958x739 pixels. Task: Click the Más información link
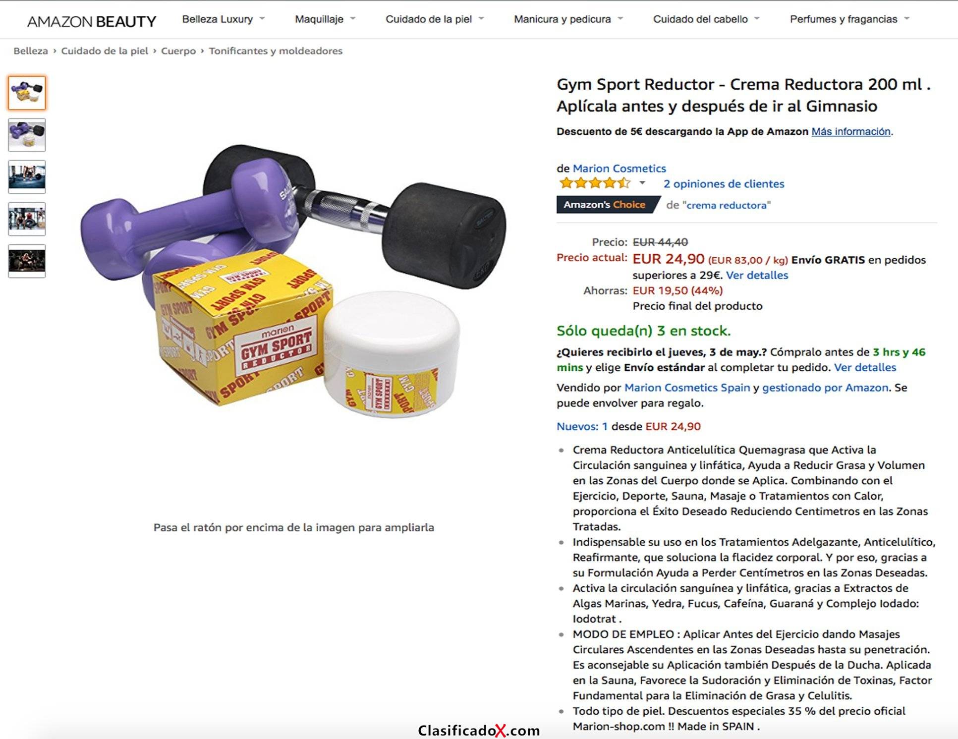(x=851, y=131)
